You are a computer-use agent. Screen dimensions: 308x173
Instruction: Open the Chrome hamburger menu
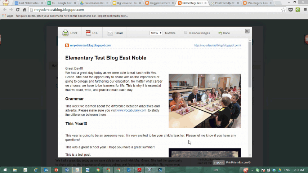305,10
